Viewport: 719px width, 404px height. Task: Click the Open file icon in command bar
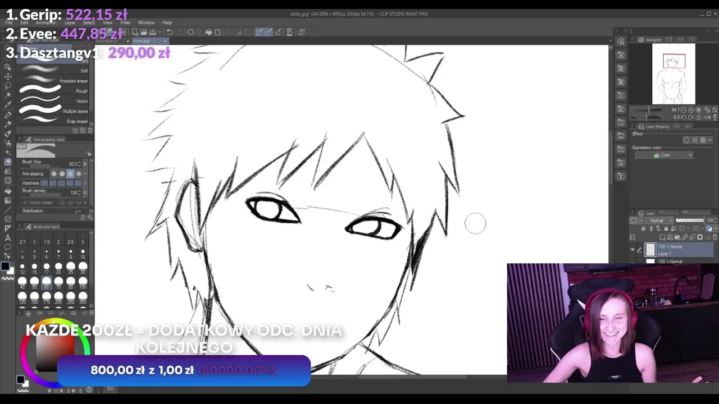144,32
